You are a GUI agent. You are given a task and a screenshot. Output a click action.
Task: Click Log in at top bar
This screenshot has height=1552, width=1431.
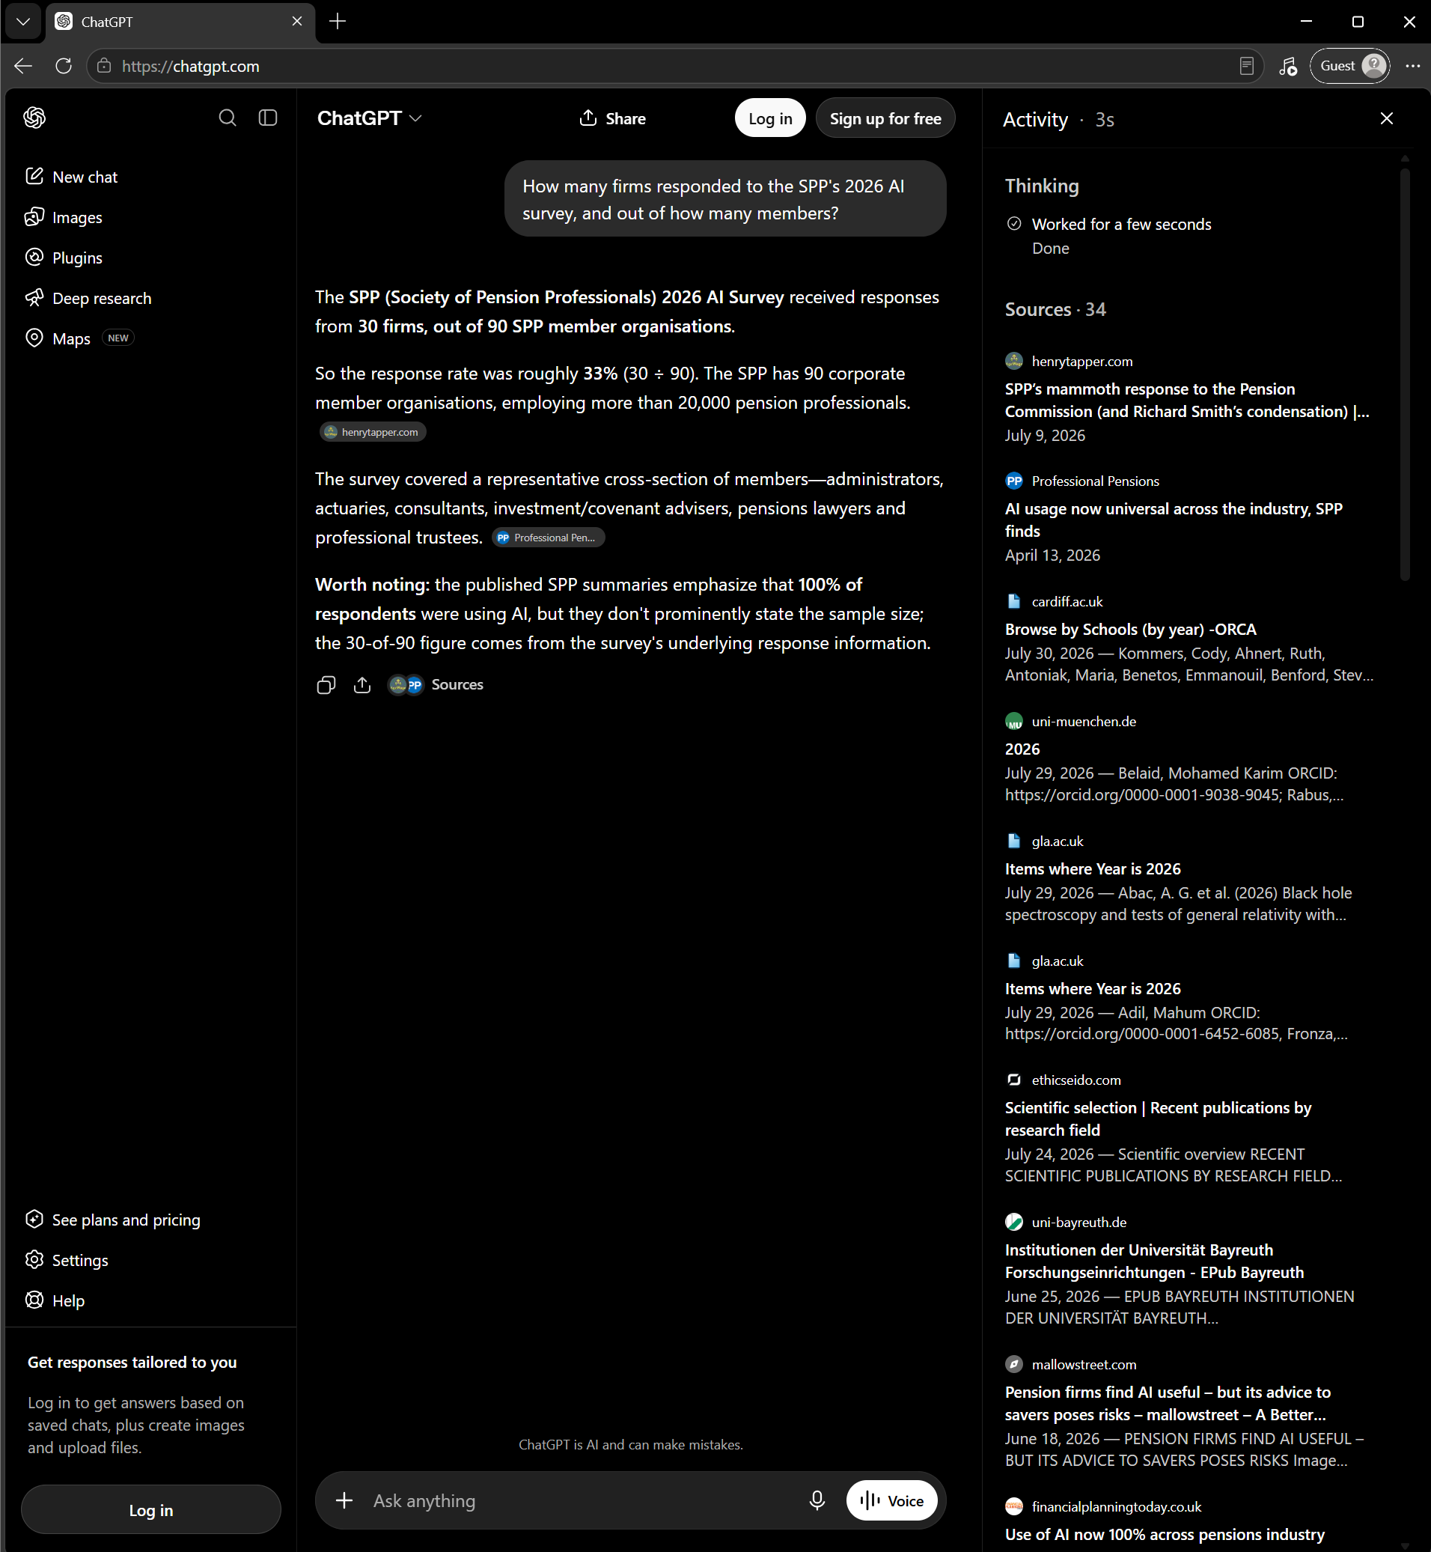pyautogui.click(x=769, y=118)
